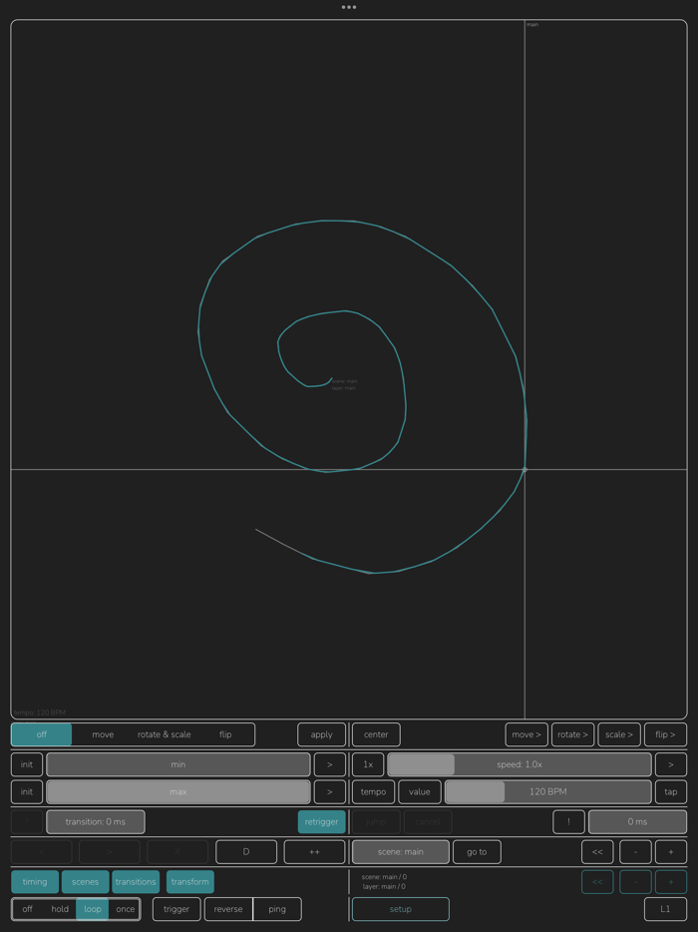
Task: Click the > arrow next to min slider
Action: [330, 764]
